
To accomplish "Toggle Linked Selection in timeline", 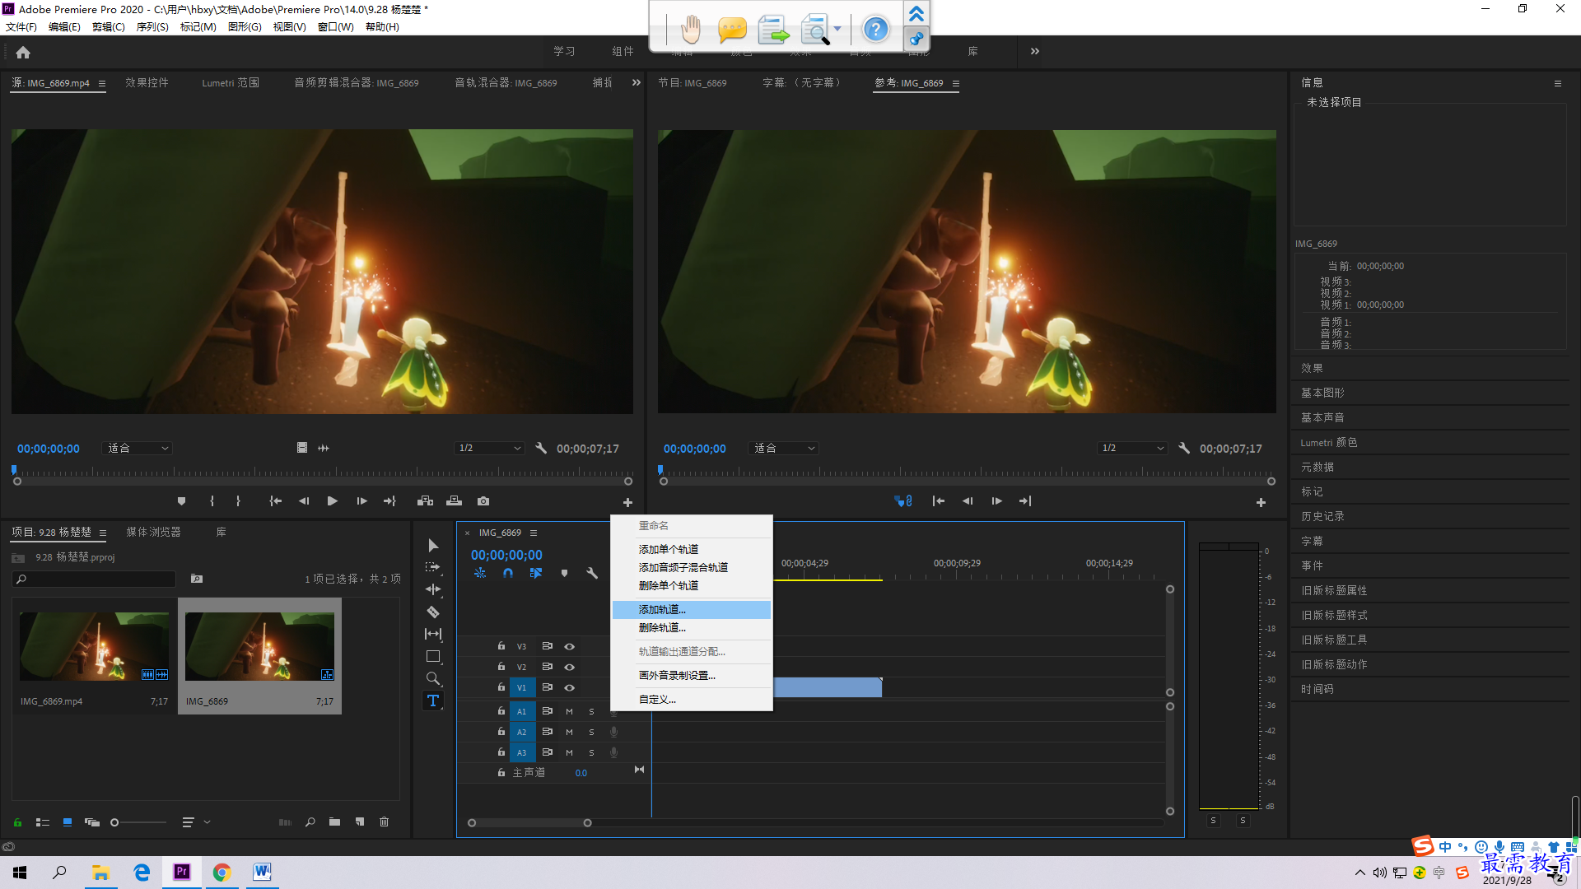I will coord(536,573).
